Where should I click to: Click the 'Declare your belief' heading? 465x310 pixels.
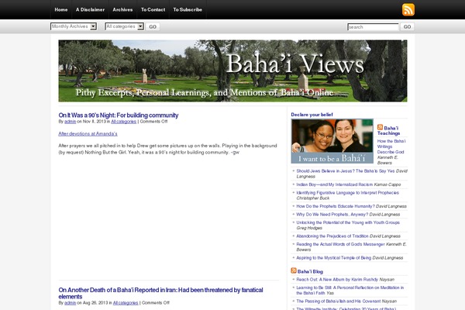click(312, 115)
